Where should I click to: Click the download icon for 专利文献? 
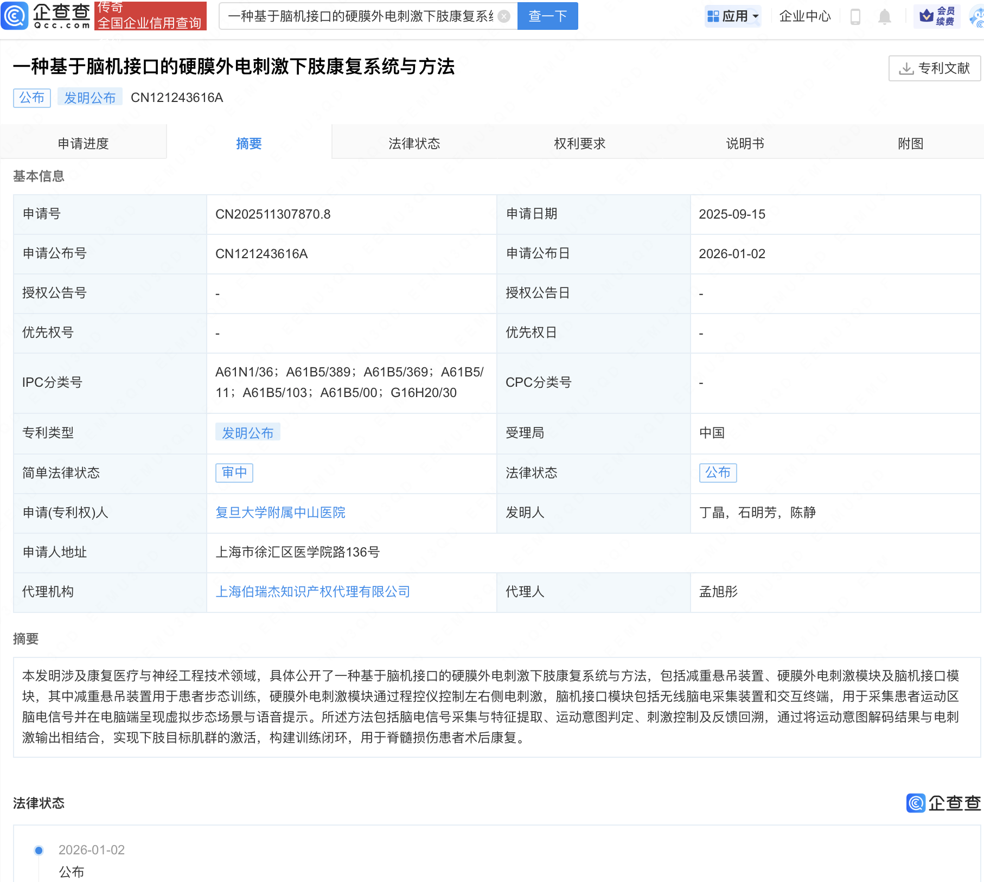point(906,68)
